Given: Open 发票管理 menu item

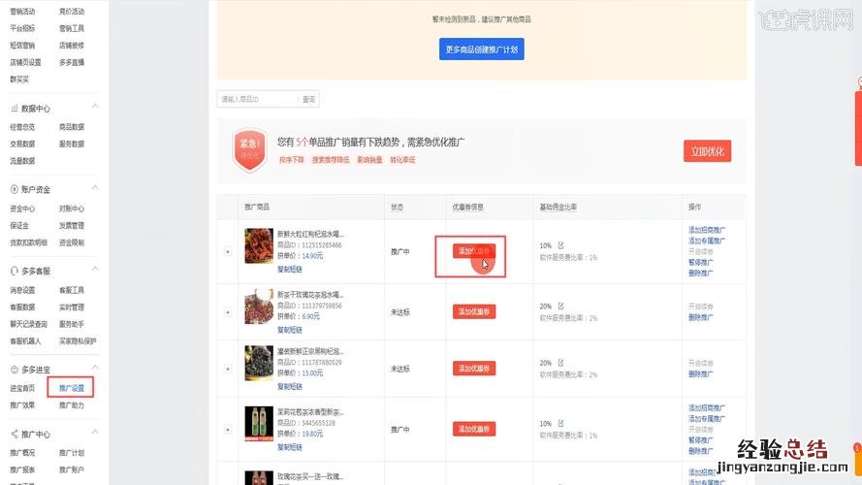Looking at the screenshot, I should pyautogui.click(x=72, y=225).
